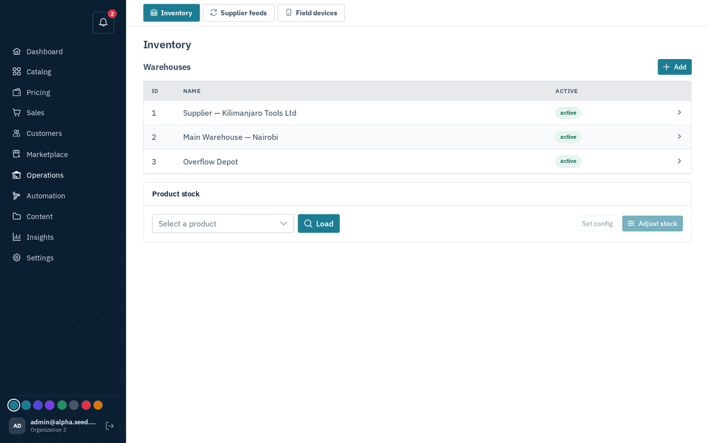
Task: Click active badge in Kilimanjaro Tools row
Action: (x=568, y=113)
